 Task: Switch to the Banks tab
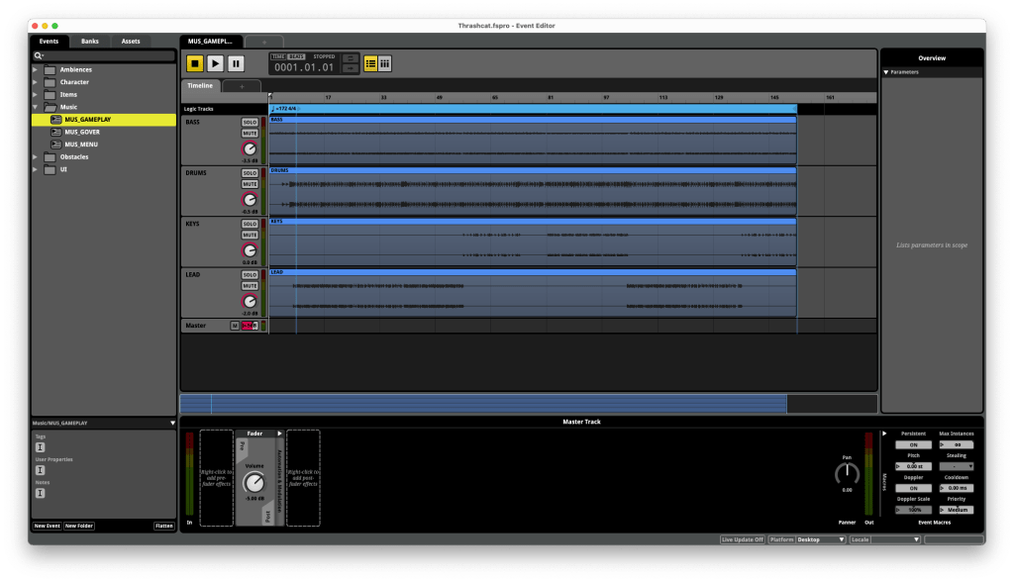90,42
